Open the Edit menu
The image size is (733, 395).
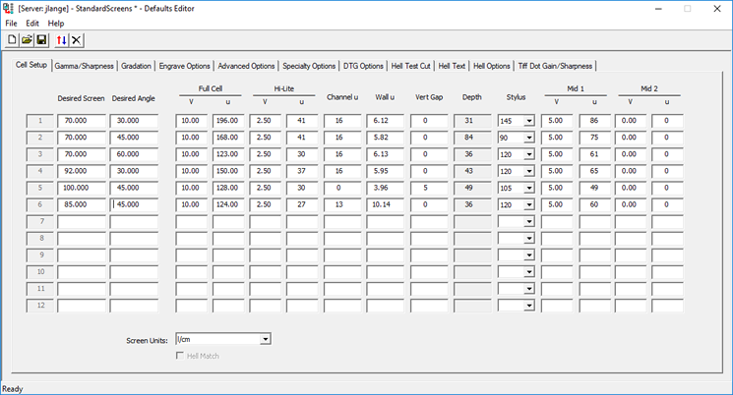click(x=32, y=23)
